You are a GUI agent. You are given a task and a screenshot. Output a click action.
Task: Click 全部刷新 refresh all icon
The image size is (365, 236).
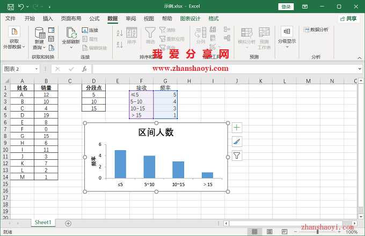[x=71, y=33]
